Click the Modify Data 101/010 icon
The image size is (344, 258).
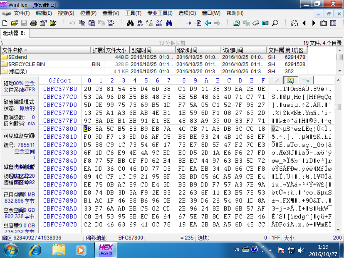[x=111, y=23]
